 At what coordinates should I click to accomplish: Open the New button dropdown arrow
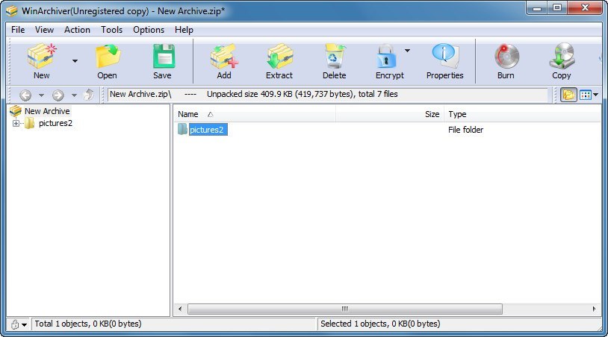(x=75, y=61)
